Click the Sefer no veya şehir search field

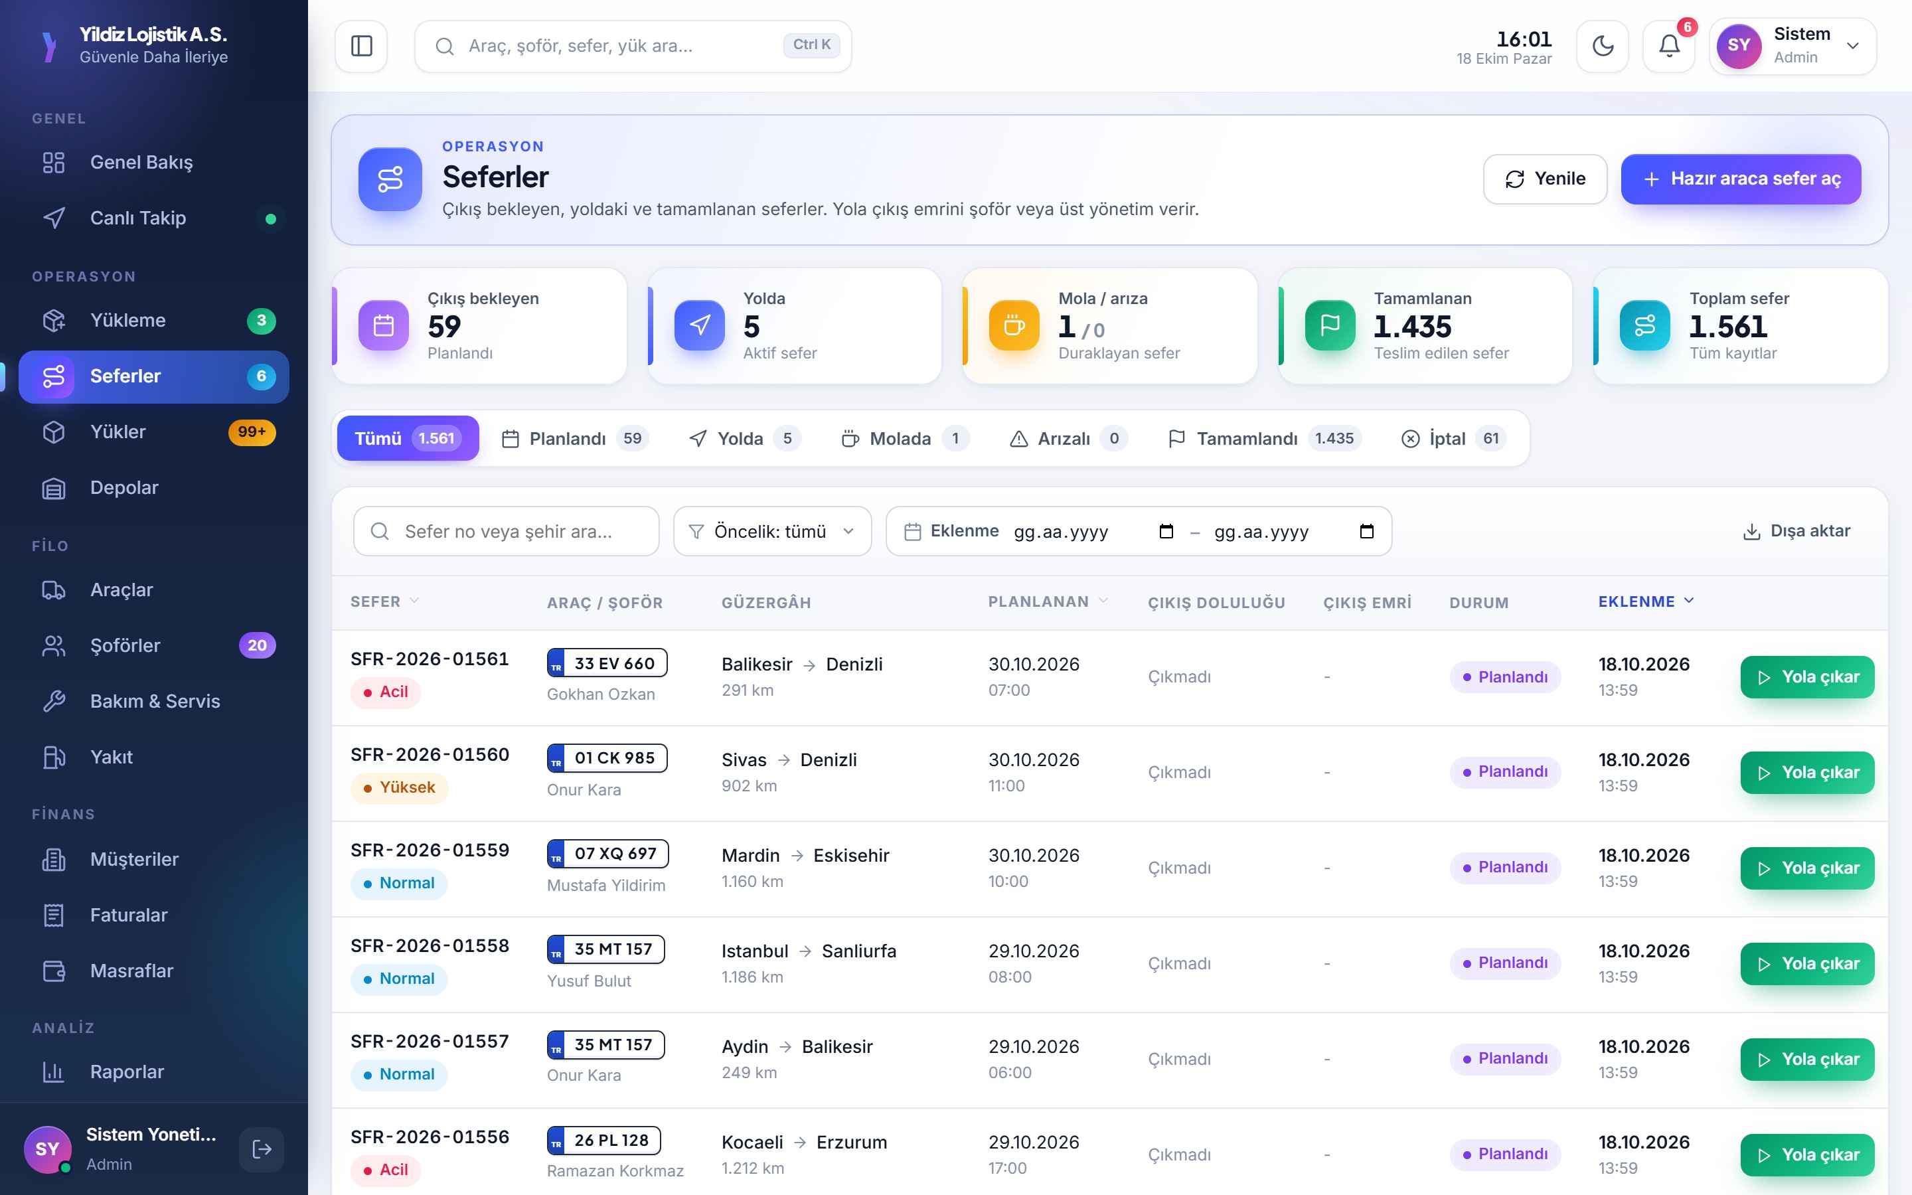click(507, 531)
